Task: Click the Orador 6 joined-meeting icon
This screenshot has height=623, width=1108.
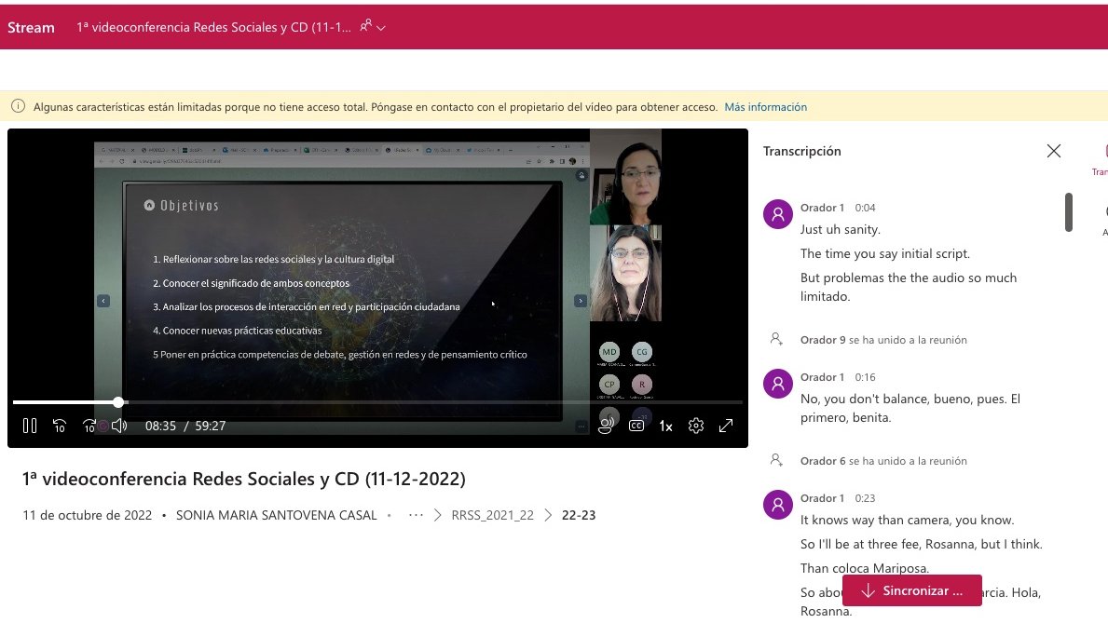Action: (776, 460)
